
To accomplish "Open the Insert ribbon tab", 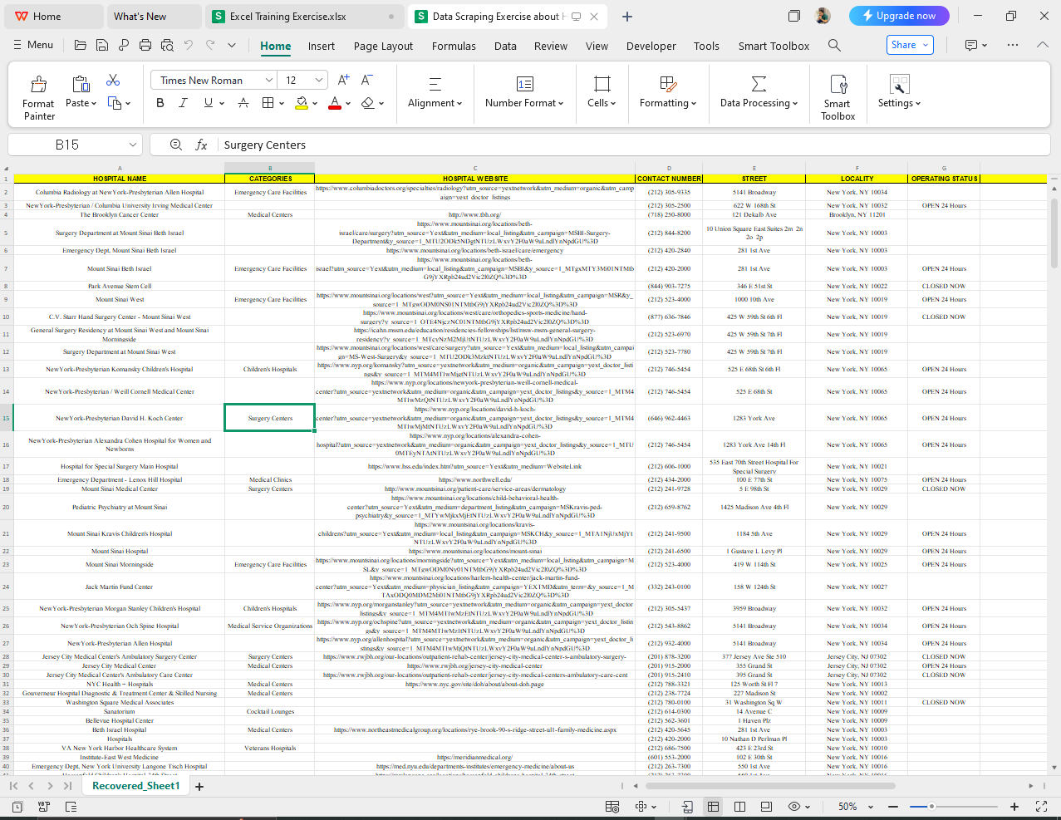I will point(322,46).
